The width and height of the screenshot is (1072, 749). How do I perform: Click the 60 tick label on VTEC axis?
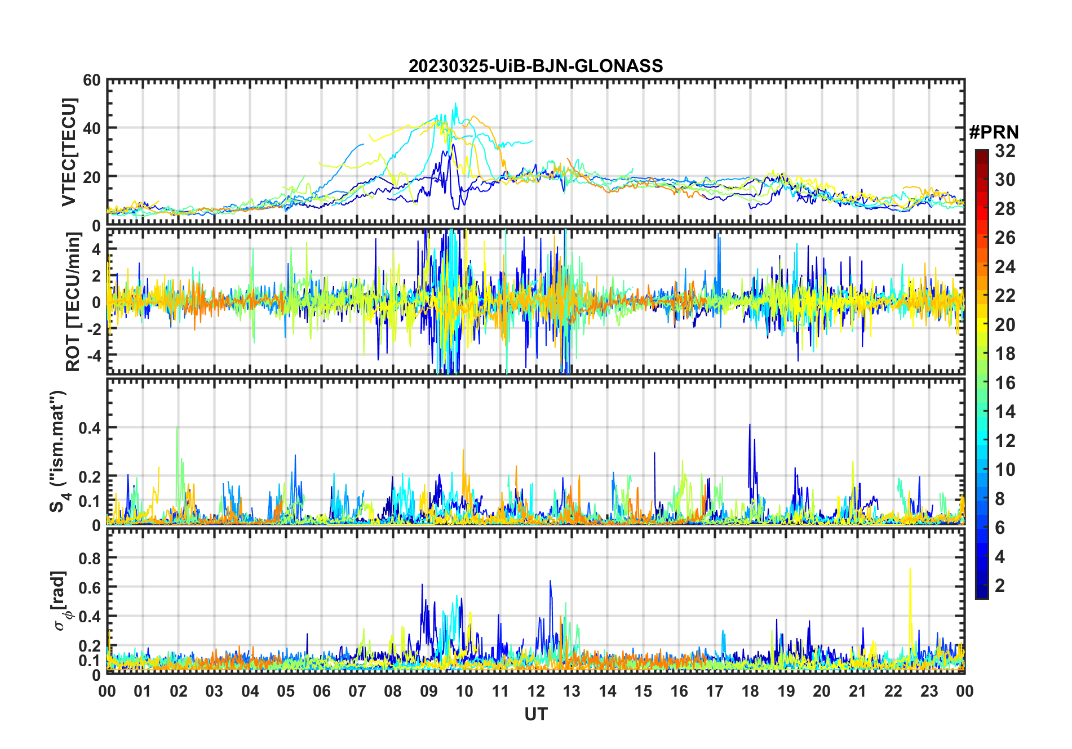pyautogui.click(x=91, y=81)
